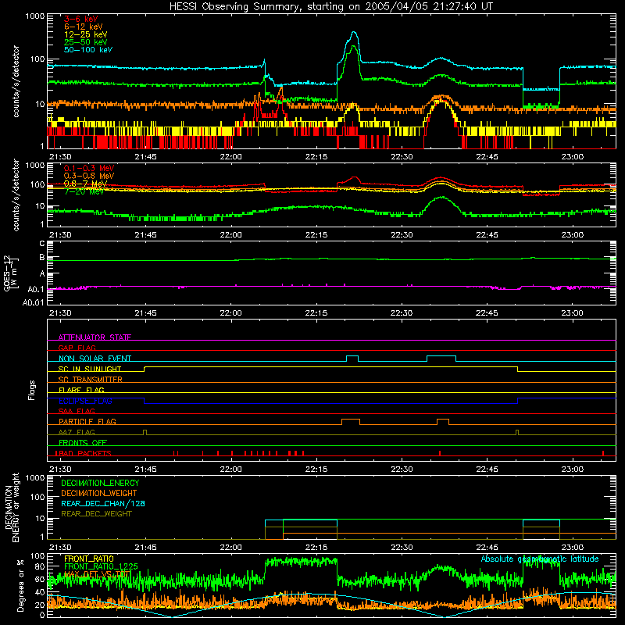
Task: Select the SC_IN_SUNLIGHT flag label
Action: 90,369
